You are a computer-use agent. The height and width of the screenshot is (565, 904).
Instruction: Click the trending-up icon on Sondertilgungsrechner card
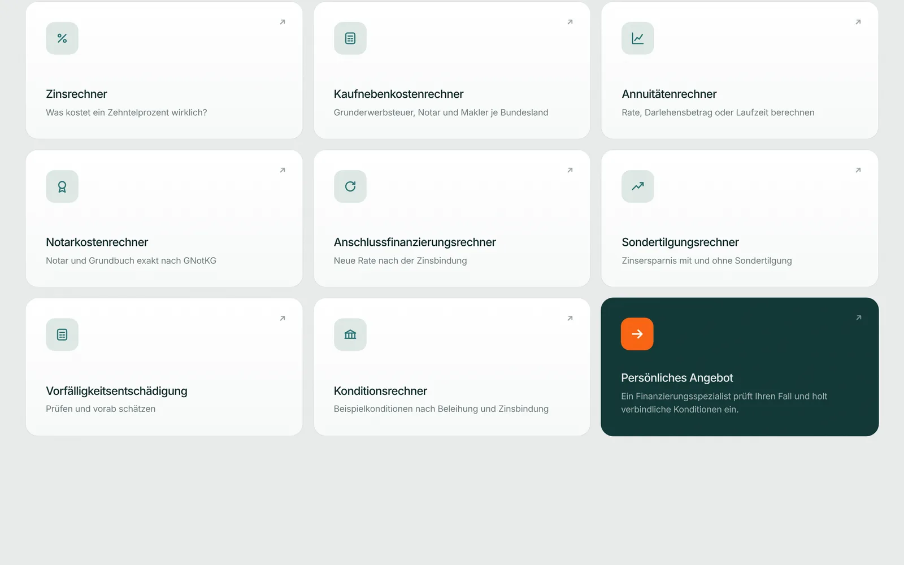pyautogui.click(x=638, y=186)
